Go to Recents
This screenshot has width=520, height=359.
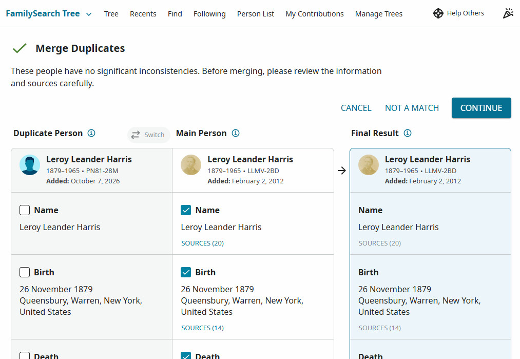[143, 14]
